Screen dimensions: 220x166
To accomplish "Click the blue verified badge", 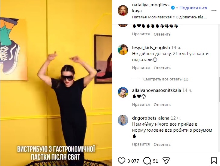I will click(x=173, y=8).
